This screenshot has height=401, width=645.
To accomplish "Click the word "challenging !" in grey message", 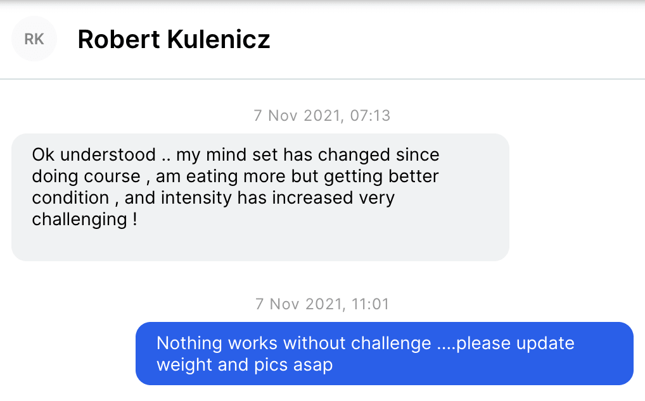I will pyautogui.click(x=85, y=219).
